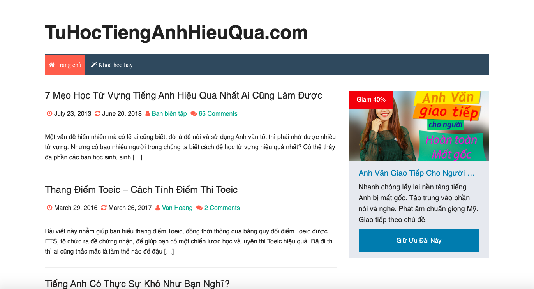
Task: Click the comments icon beside 2 Comments
Action: click(199, 208)
